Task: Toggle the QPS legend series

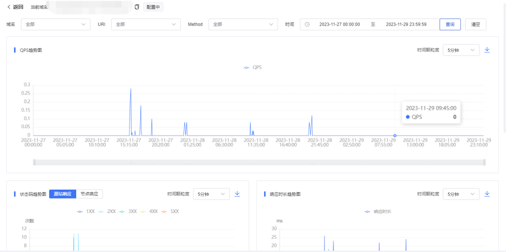Action: [x=253, y=68]
